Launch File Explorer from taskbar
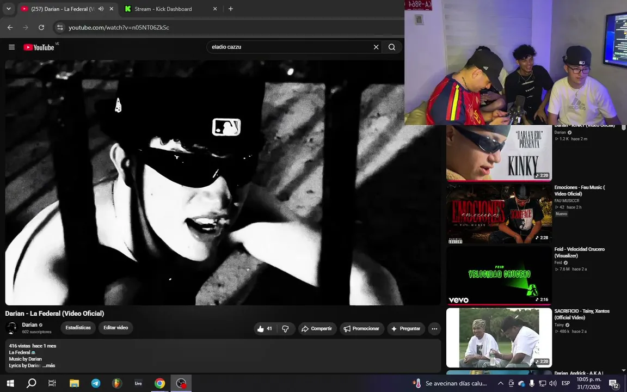 [x=75, y=383]
